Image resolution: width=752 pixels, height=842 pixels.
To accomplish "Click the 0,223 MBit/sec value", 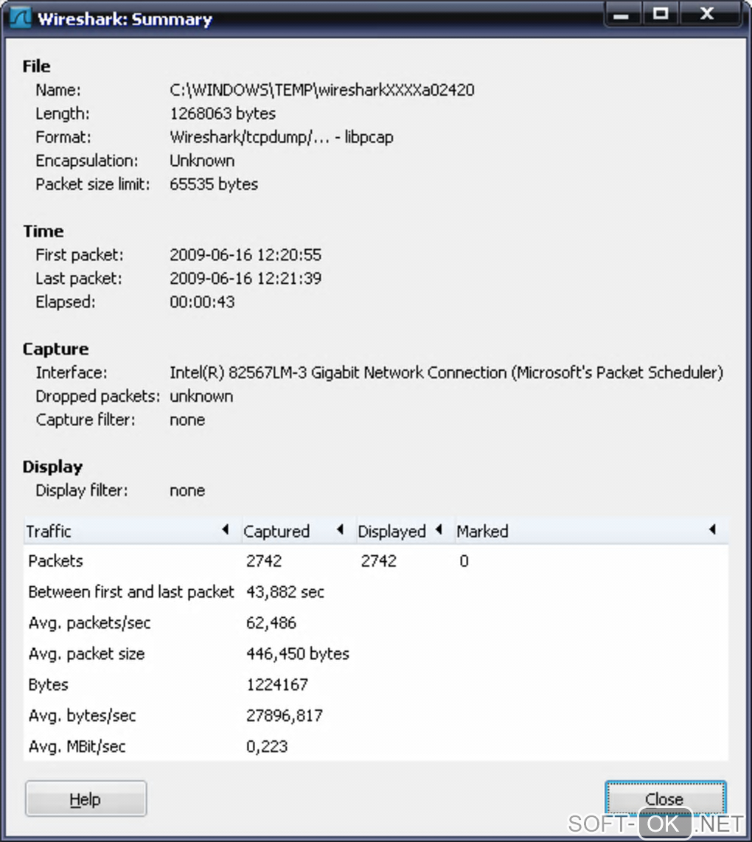I will pos(267,746).
